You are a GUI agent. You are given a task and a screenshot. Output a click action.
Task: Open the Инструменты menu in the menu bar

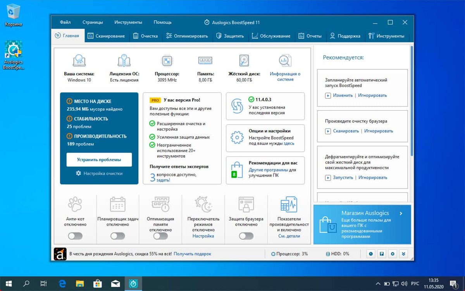point(128,22)
